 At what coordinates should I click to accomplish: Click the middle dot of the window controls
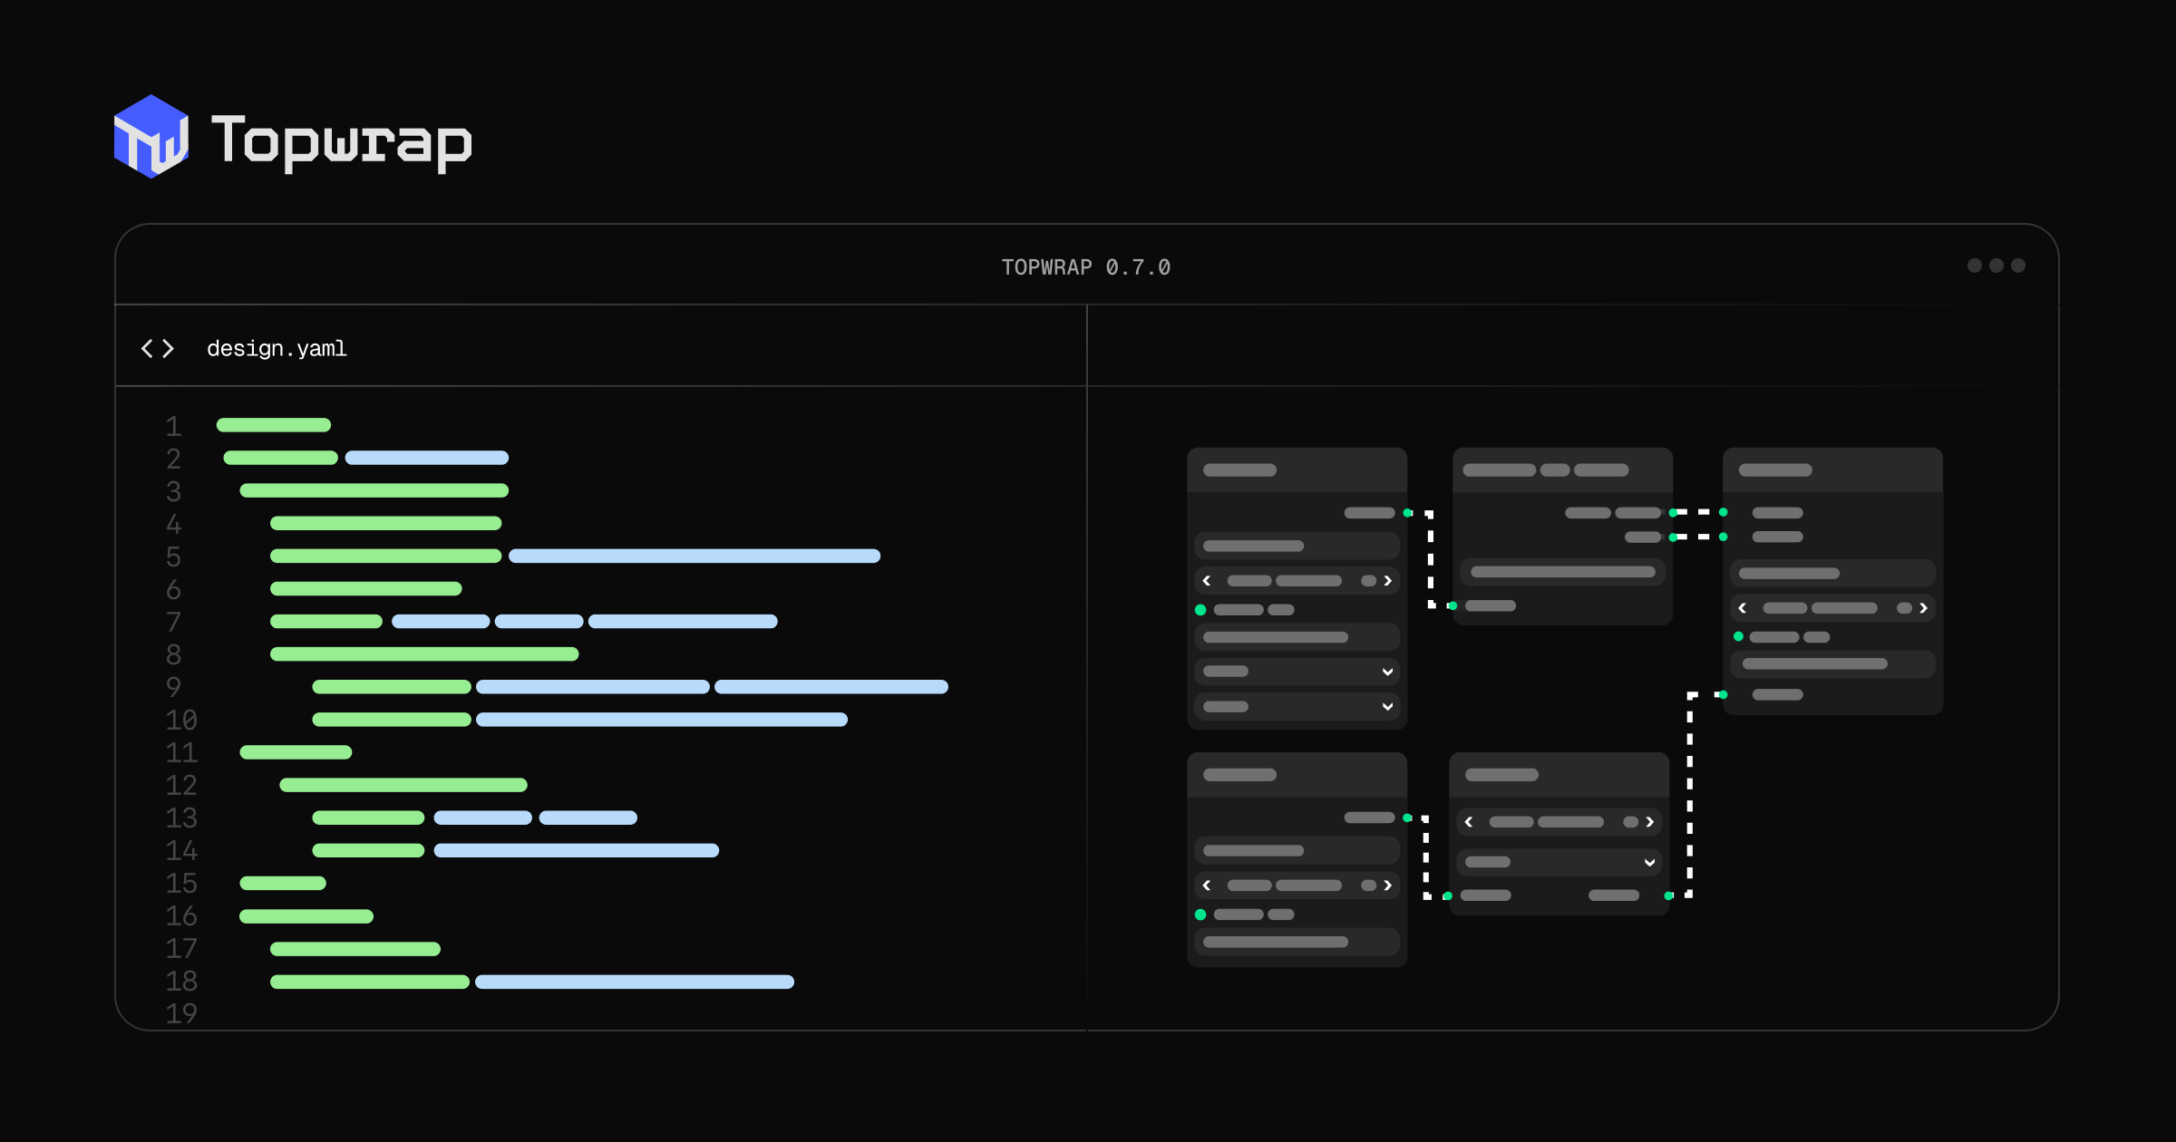click(x=1996, y=266)
